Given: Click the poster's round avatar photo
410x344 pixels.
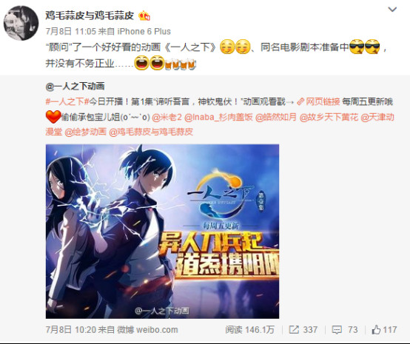Looking at the screenshot, I should (x=21, y=23).
